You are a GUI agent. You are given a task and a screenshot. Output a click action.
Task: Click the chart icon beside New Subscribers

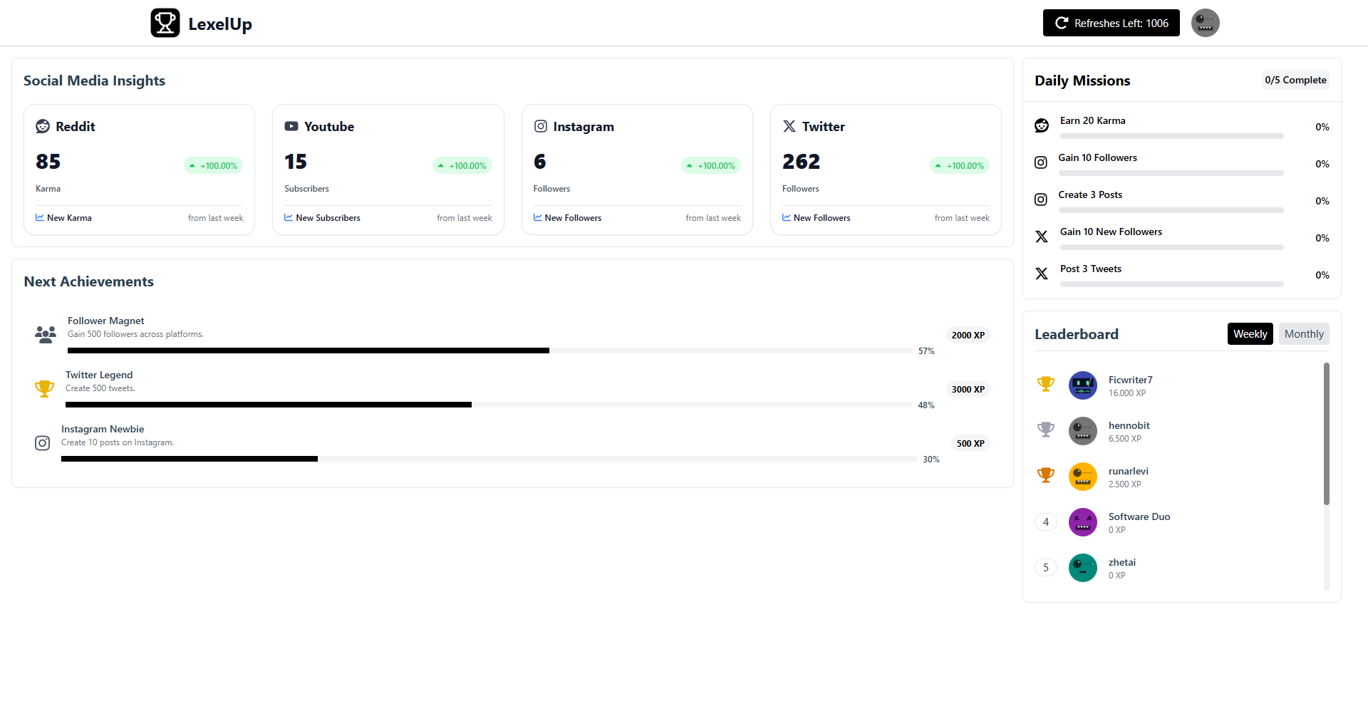click(289, 217)
